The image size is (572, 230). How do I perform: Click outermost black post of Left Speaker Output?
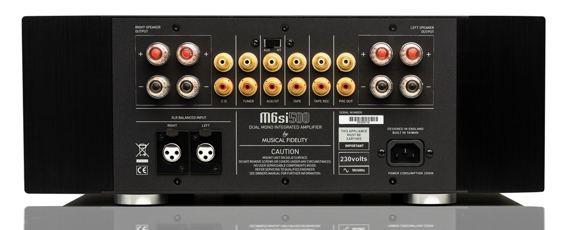coord(411,87)
